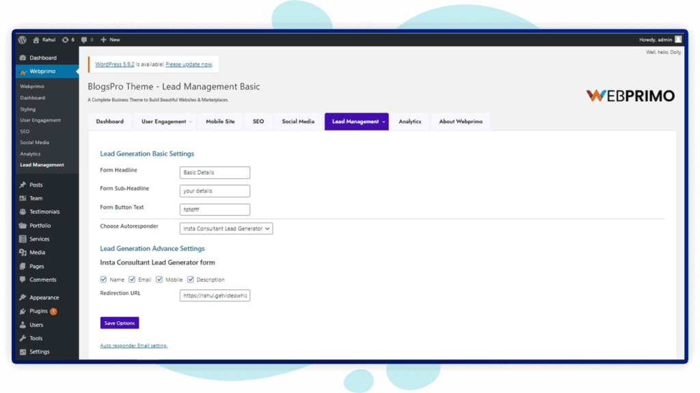
Task: Click the Form Sub-Headline input field
Action: click(x=215, y=191)
